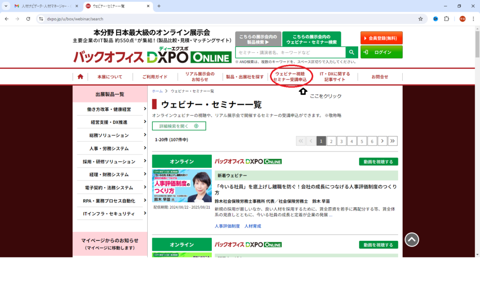The height and width of the screenshot is (283, 480).
Task: Open お問合せ menu item
Action: click(x=380, y=77)
